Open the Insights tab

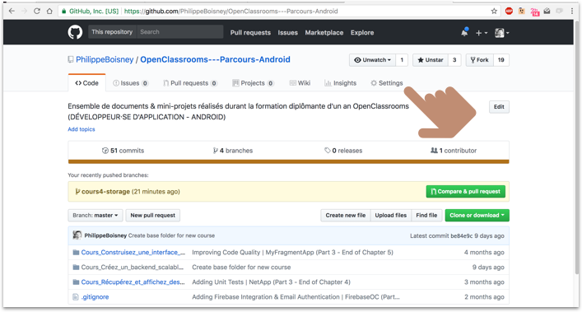point(340,83)
